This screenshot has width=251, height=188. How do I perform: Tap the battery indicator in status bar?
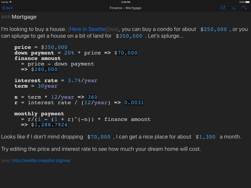(x=247, y=2)
